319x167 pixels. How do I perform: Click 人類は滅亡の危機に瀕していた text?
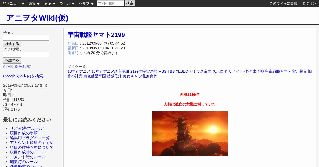pos(190,104)
